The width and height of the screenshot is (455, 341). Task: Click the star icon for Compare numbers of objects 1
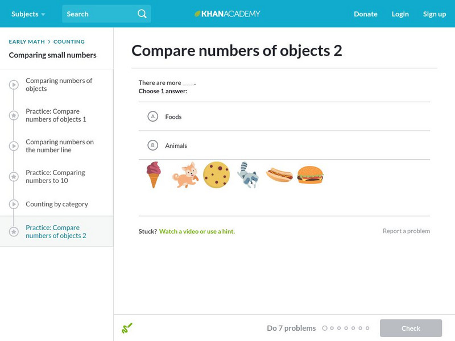(14, 115)
